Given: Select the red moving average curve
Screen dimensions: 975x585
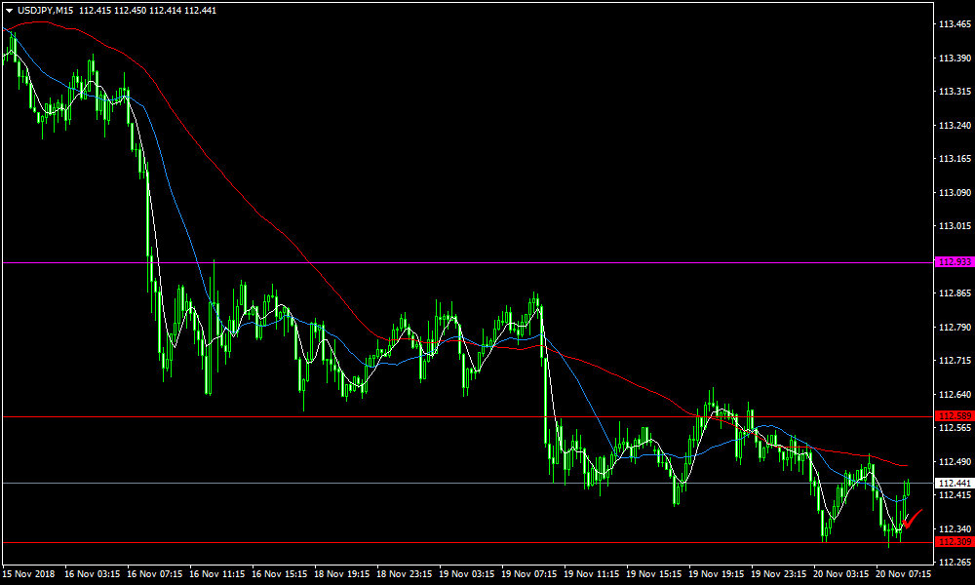Looking at the screenshot, I should pyautogui.click(x=261, y=217).
